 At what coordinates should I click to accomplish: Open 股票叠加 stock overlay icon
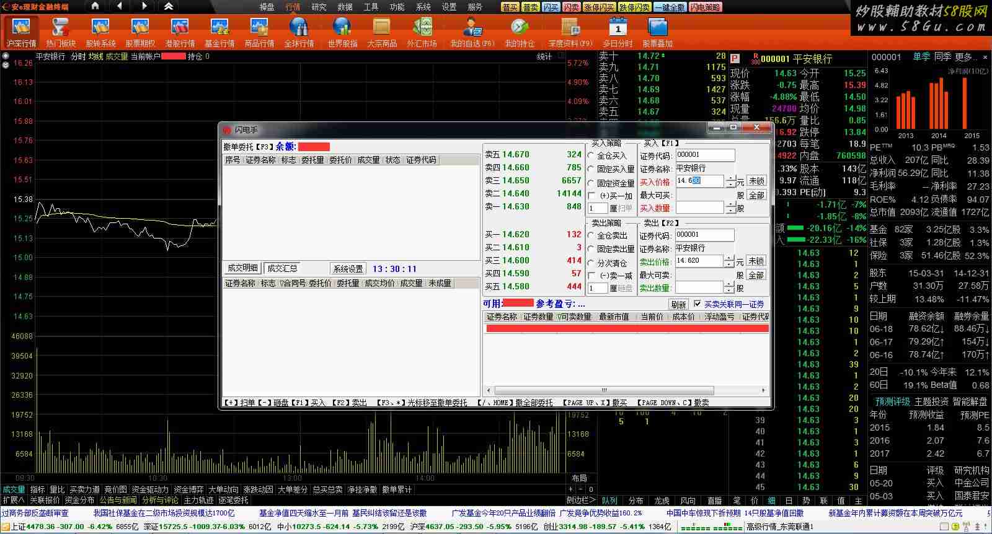657,32
